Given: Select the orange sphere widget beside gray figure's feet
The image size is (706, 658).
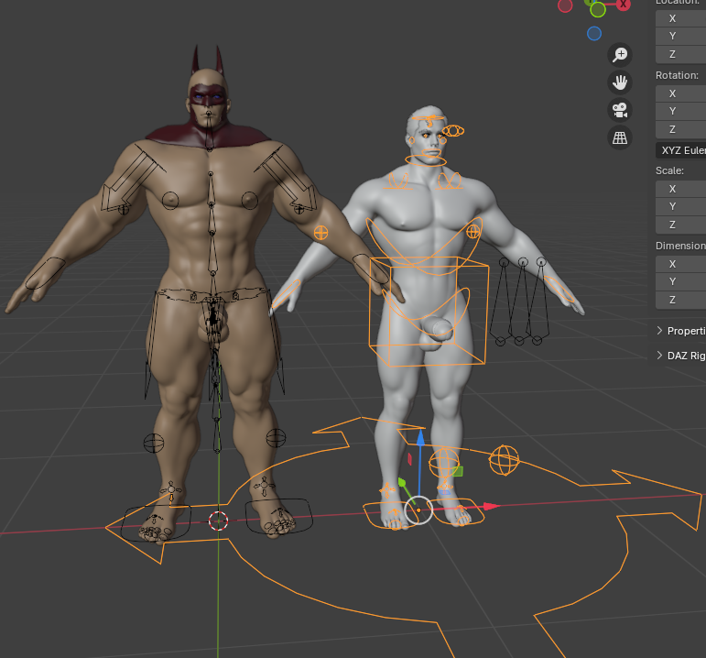Looking at the screenshot, I should [x=504, y=460].
